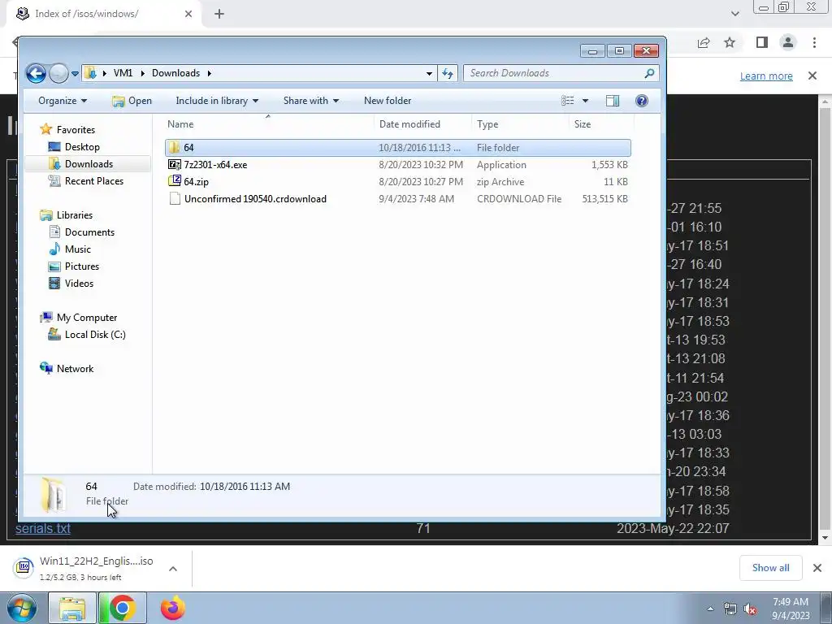832x624 pixels.
Task: Toggle the preview pane icon
Action: coord(613,101)
